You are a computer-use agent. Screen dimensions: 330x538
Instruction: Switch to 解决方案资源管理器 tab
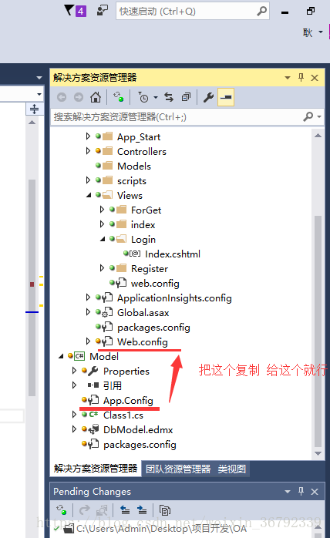point(96,469)
